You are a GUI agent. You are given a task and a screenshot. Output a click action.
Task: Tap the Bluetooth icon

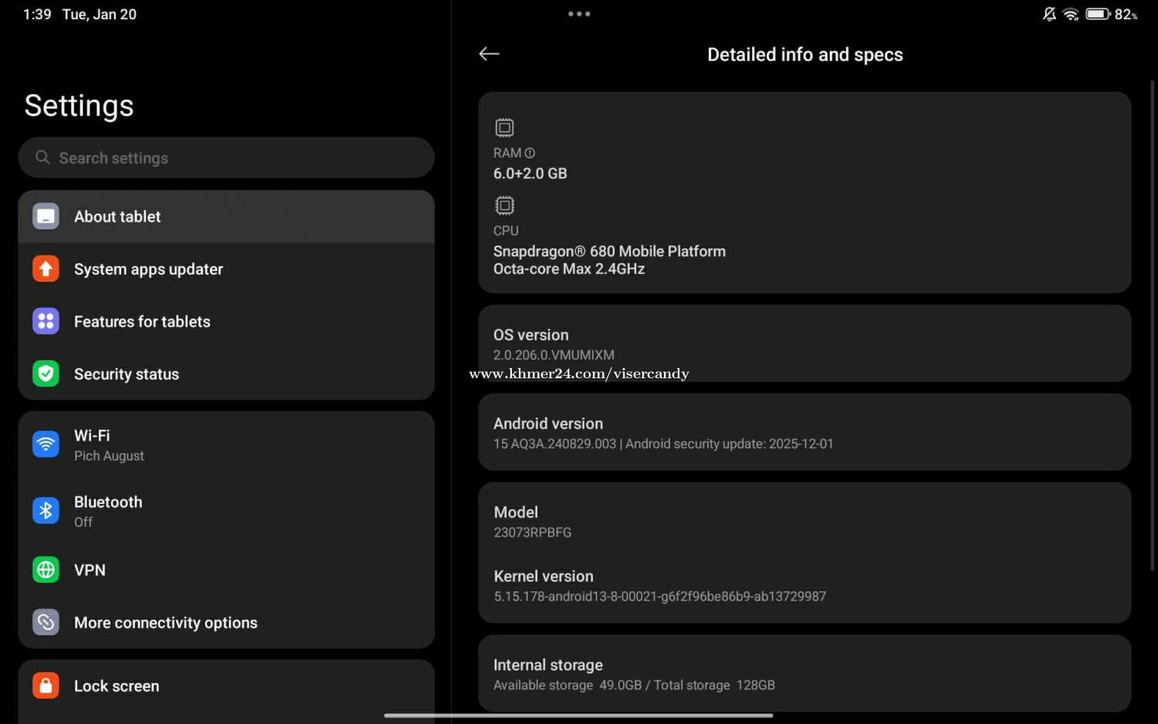(x=46, y=511)
